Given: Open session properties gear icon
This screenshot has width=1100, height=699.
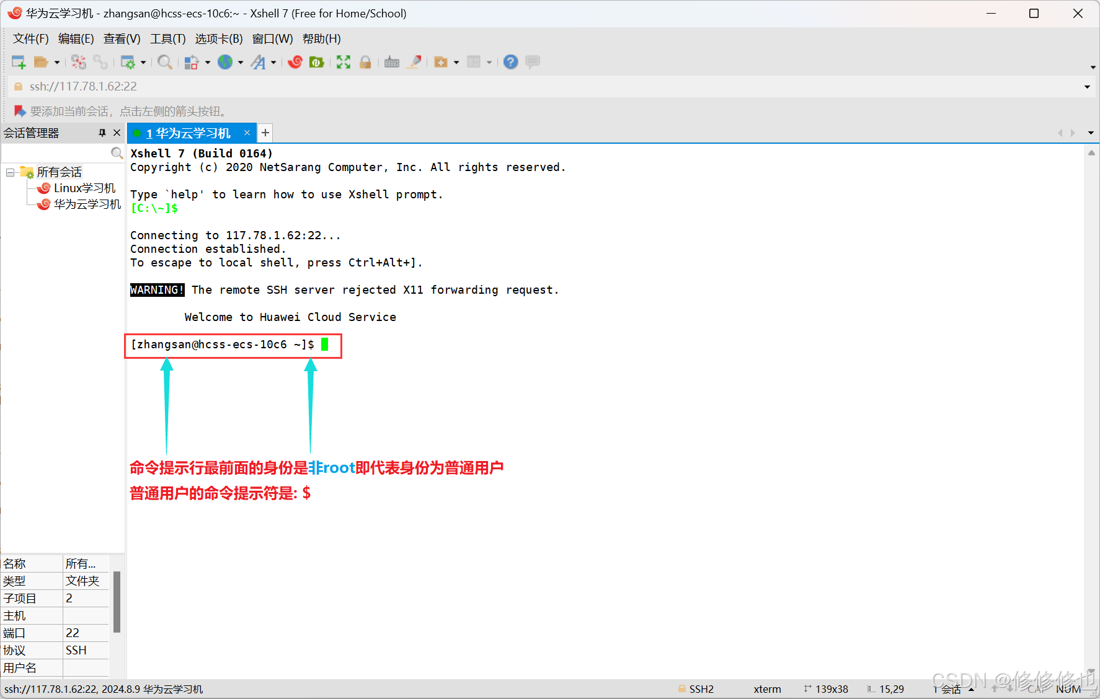Looking at the screenshot, I should click(128, 62).
